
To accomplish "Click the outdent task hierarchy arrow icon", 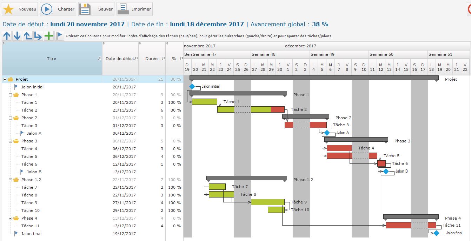I will pyautogui.click(x=28, y=36).
